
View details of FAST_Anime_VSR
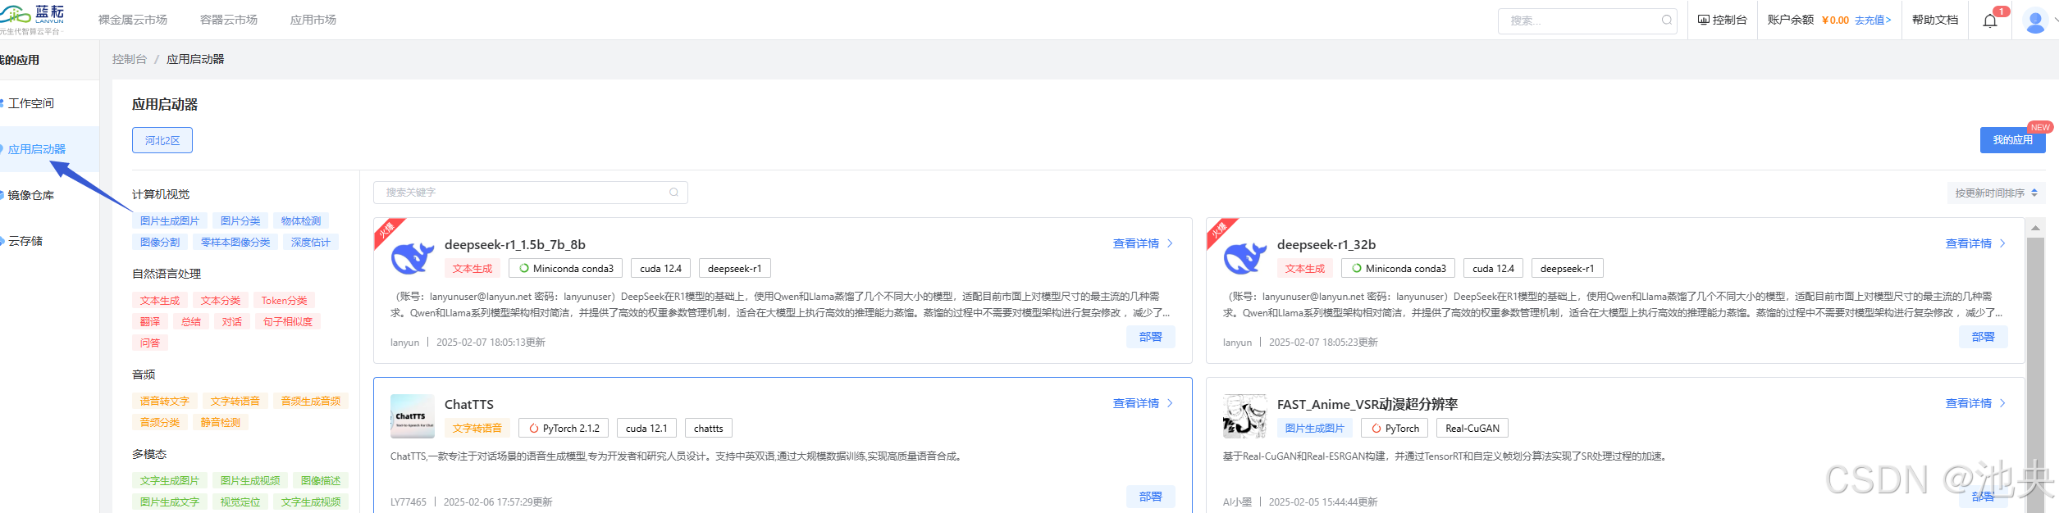(x=1975, y=403)
